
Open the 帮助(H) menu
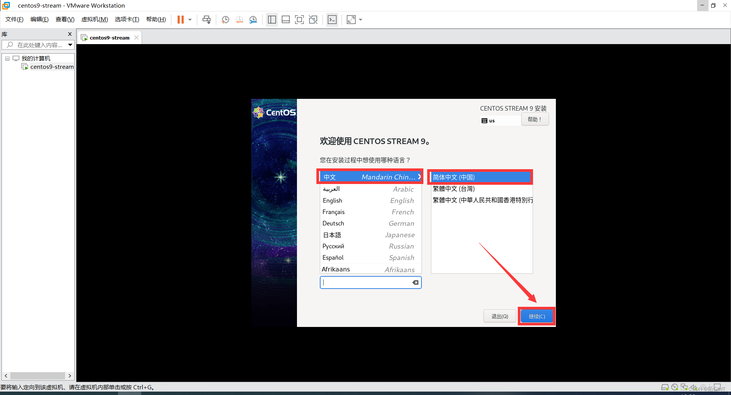(156, 19)
